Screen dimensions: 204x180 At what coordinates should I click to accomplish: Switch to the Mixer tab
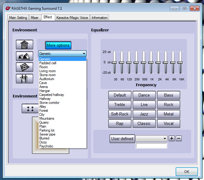tap(34, 18)
